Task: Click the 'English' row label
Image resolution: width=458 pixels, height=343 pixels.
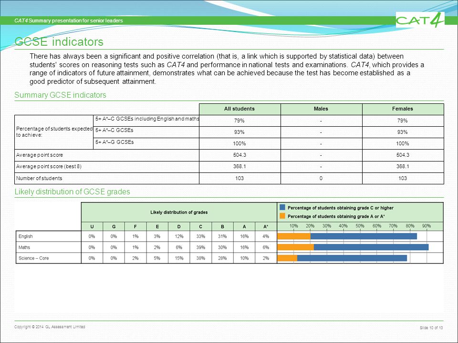Action: (26, 236)
